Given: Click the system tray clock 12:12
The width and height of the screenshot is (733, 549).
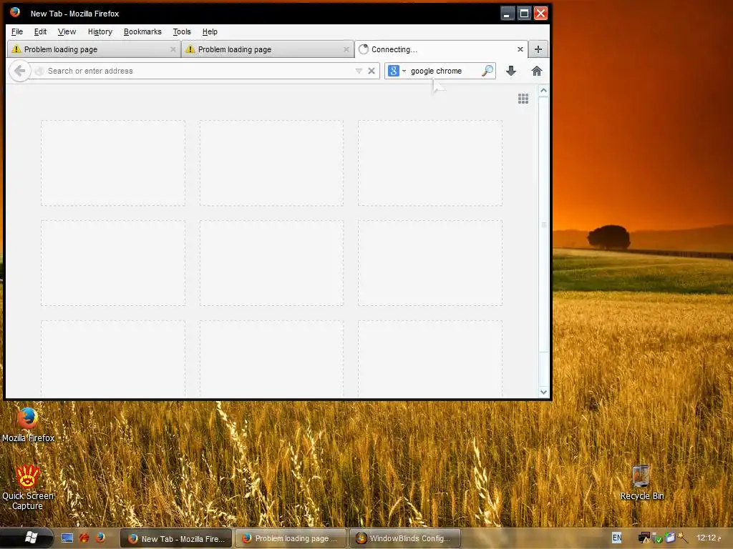Looking at the screenshot, I should click(x=709, y=538).
